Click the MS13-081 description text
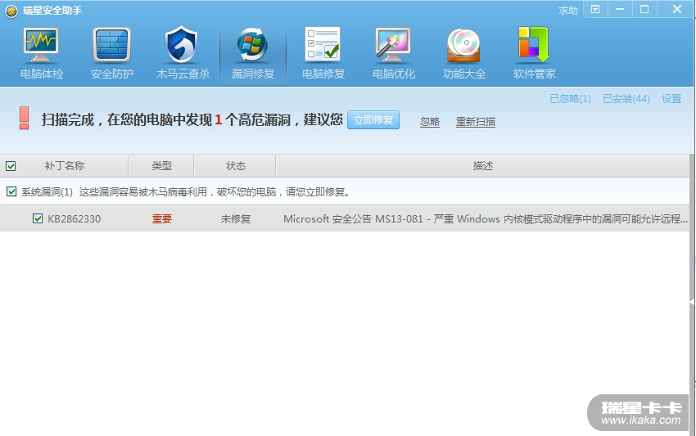696x436 pixels. pyautogui.click(x=486, y=218)
